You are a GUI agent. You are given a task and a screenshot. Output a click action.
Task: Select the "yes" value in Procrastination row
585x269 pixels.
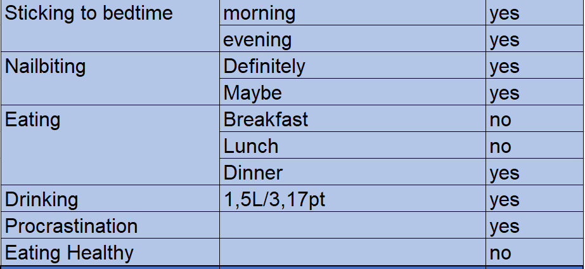point(505,226)
